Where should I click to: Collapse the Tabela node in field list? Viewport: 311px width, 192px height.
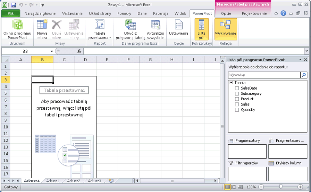pos(231,82)
